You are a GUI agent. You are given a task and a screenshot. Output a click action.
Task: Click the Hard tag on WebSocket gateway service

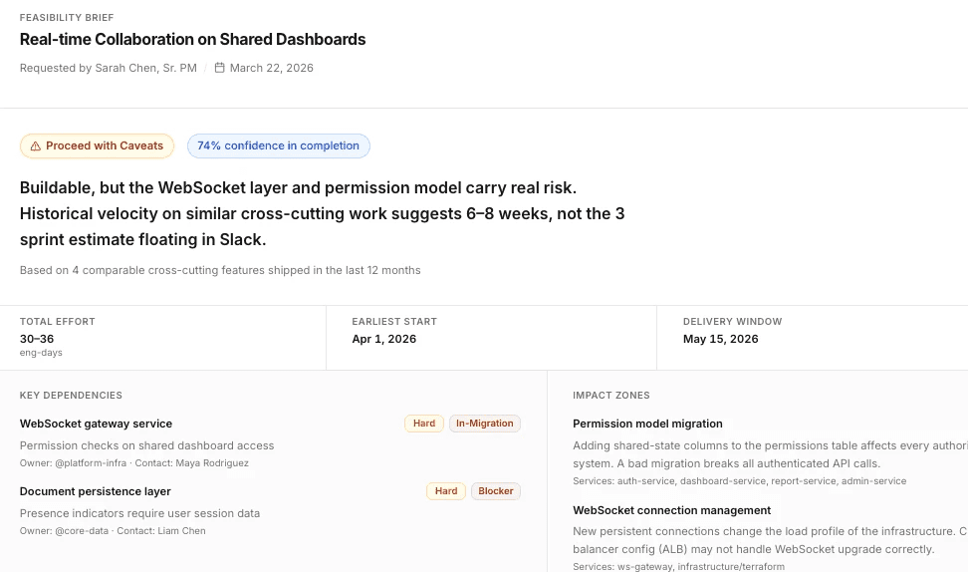[x=424, y=424]
